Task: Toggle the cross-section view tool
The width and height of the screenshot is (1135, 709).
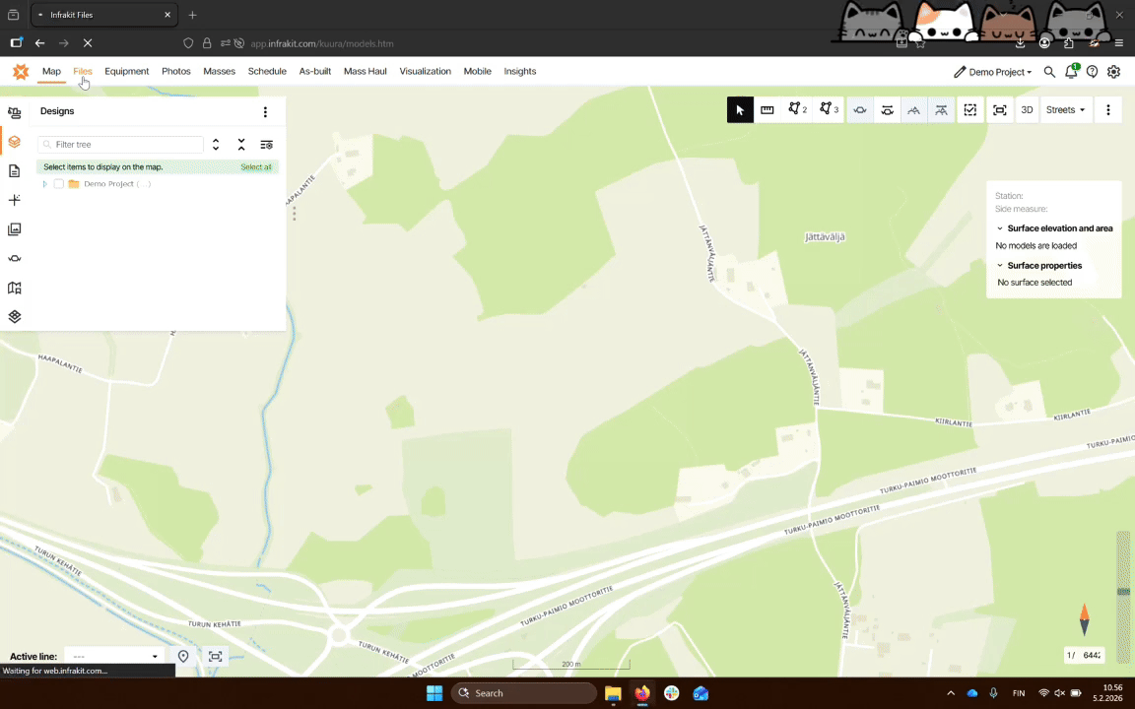Action: [860, 110]
